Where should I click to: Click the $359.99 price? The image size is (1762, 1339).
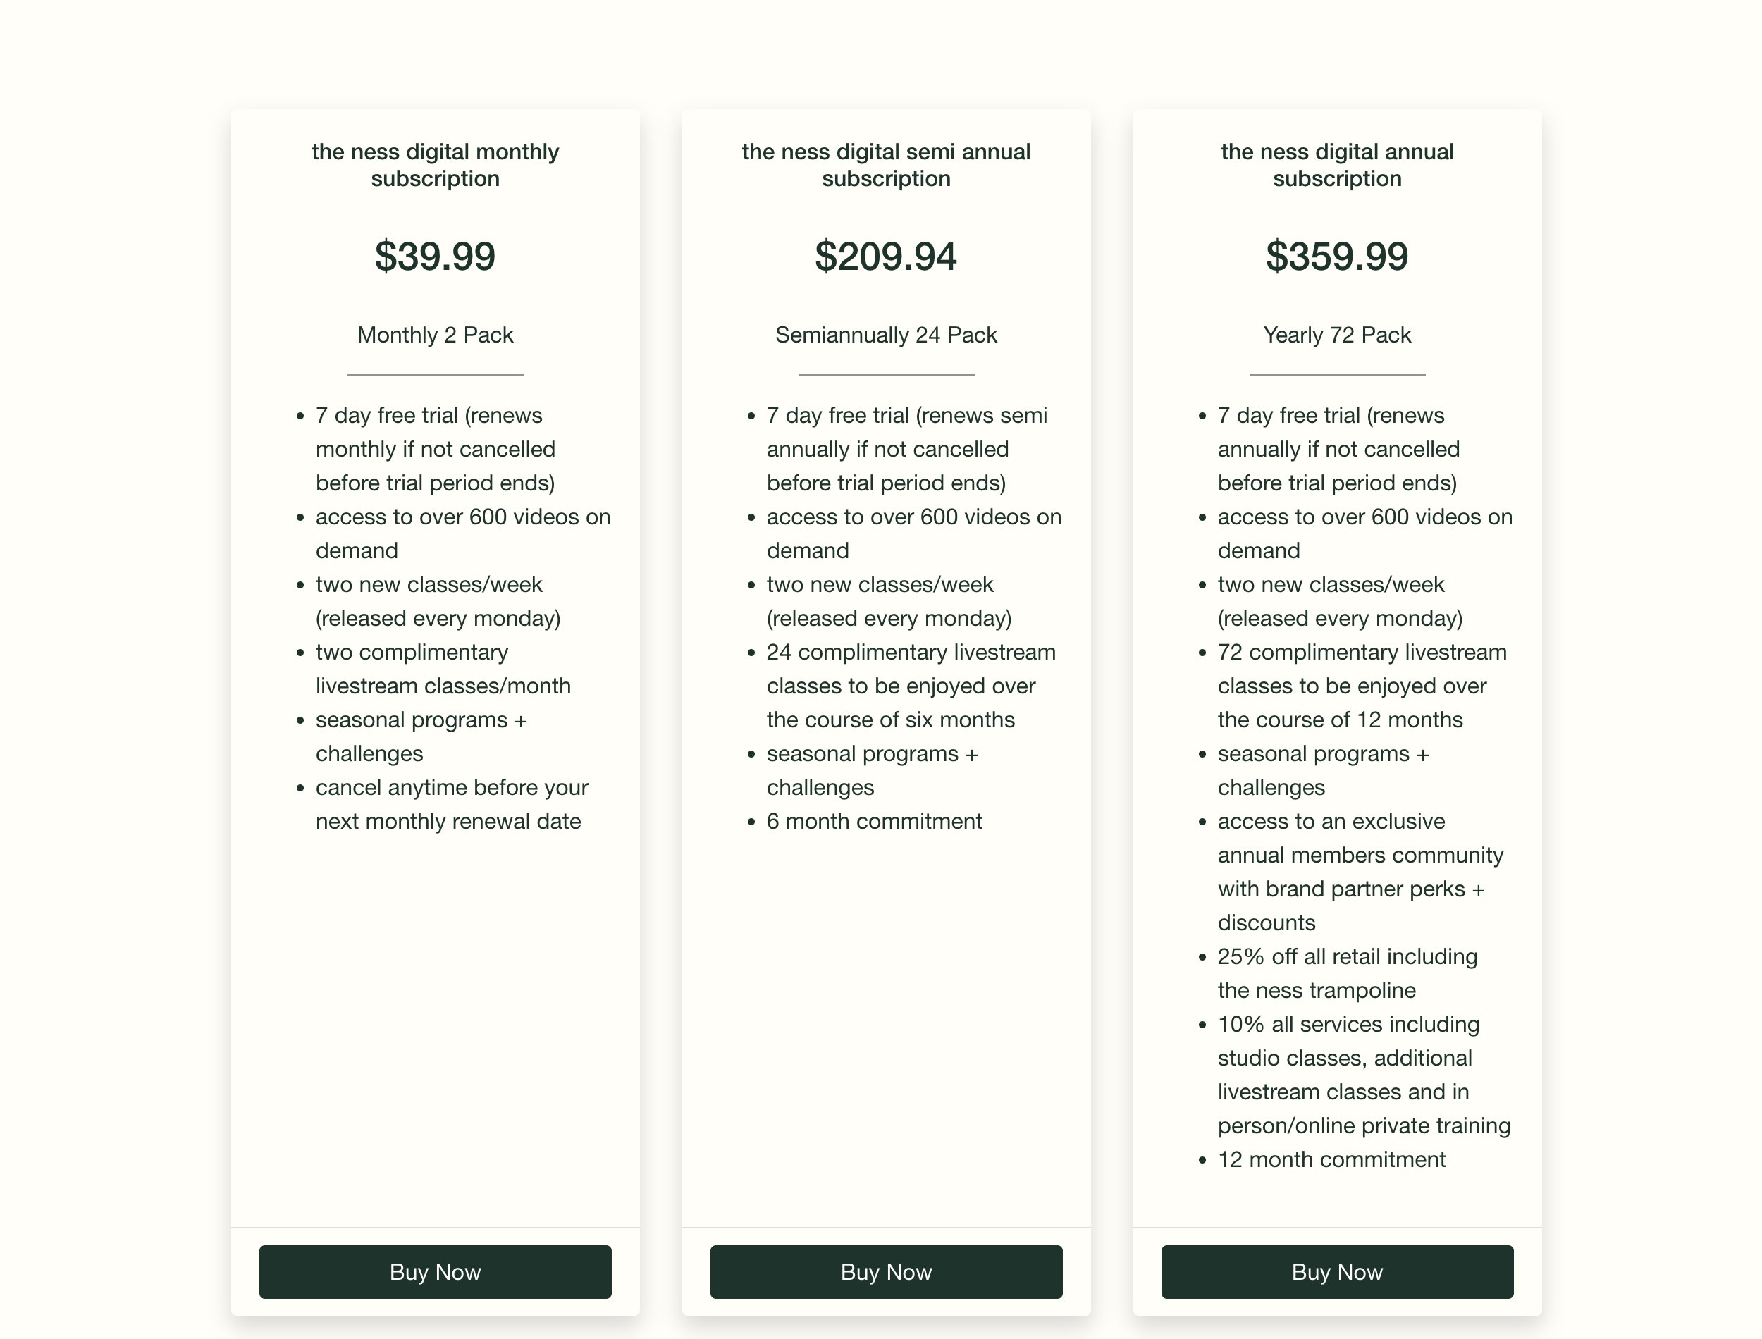coord(1337,257)
